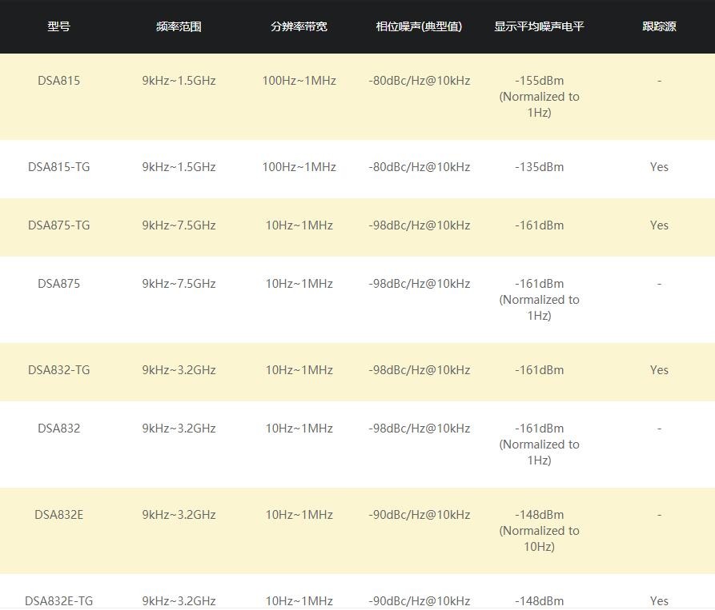Select -148dBm noise level in DSA832E row
715x610 pixels.
pyautogui.click(x=540, y=515)
